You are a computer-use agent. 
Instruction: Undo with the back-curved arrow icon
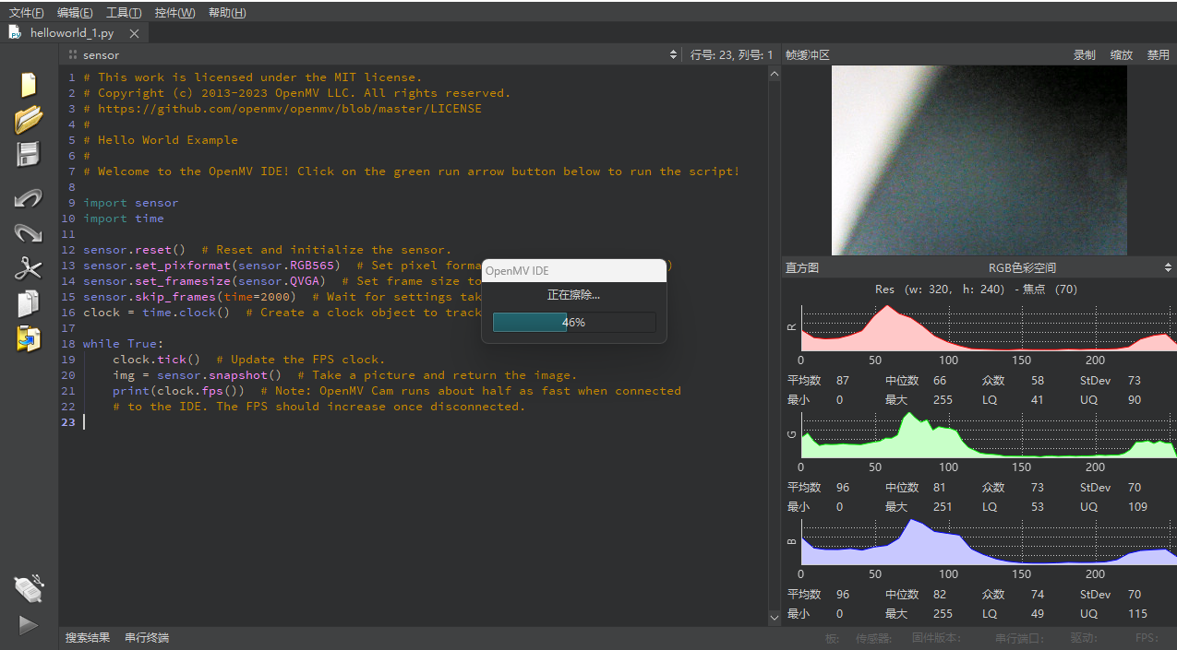(x=29, y=198)
